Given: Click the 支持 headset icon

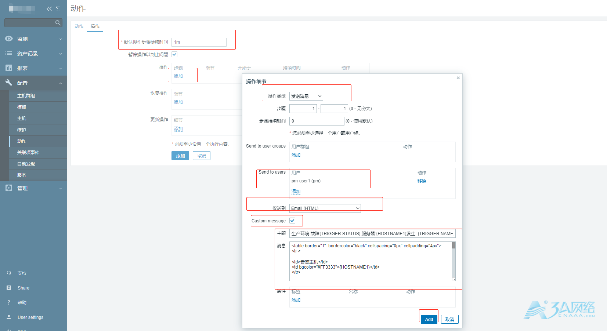Looking at the screenshot, I should (9, 273).
